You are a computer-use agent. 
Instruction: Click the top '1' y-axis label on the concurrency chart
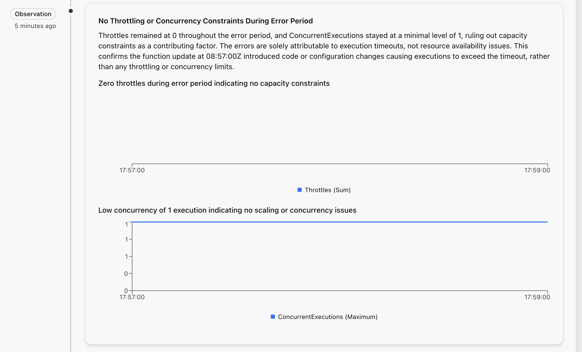(x=126, y=224)
